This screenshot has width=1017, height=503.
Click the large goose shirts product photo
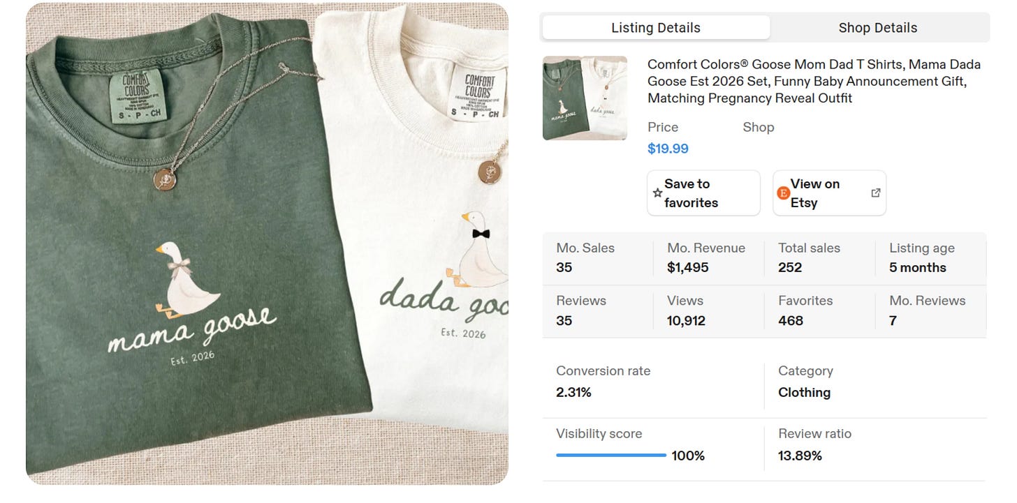[x=267, y=243]
